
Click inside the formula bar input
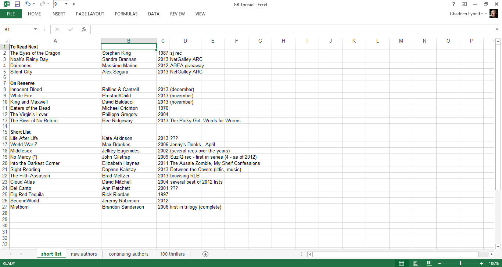(x=293, y=29)
